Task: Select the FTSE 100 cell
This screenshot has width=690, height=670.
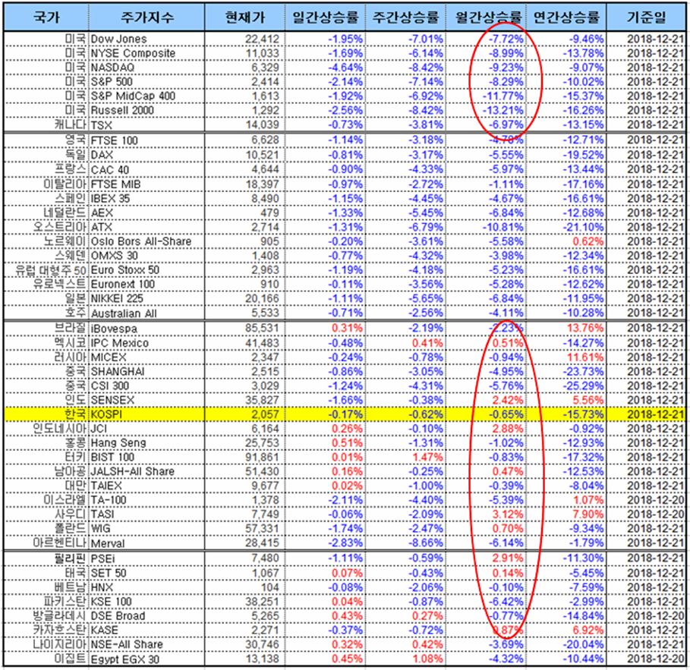Action: pyautogui.click(x=147, y=140)
